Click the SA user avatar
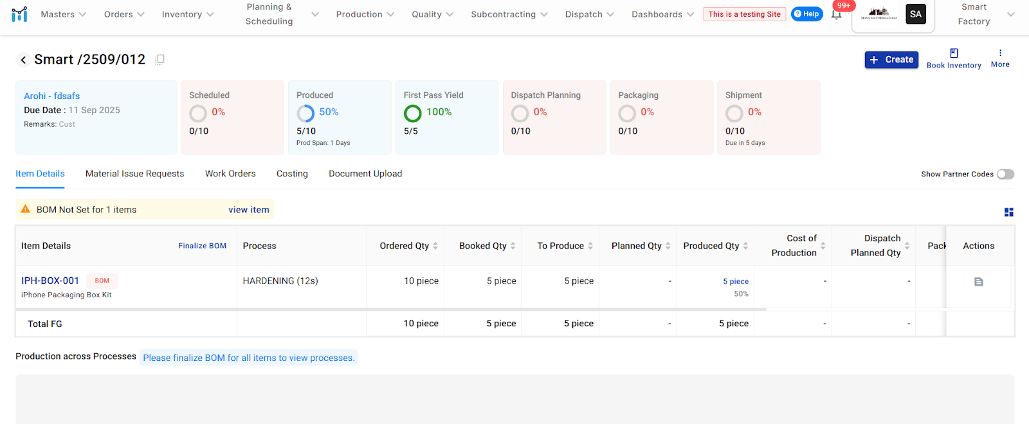The width and height of the screenshot is (1029, 424). point(915,14)
